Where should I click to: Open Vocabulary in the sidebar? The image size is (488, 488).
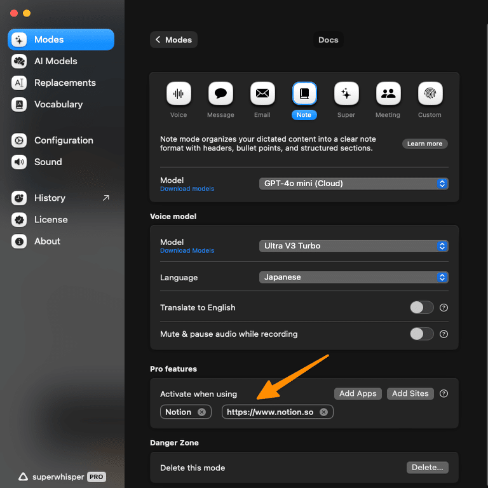pos(61,104)
